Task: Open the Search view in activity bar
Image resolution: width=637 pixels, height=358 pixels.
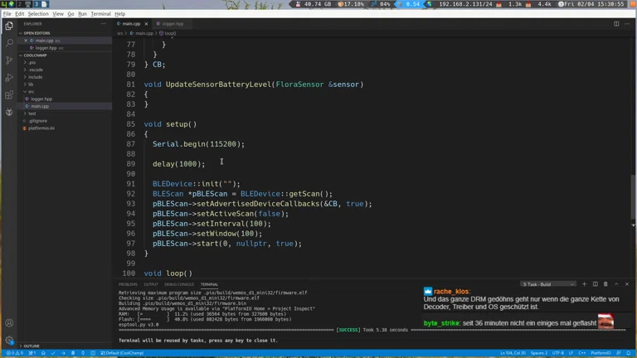Action: 9,43
